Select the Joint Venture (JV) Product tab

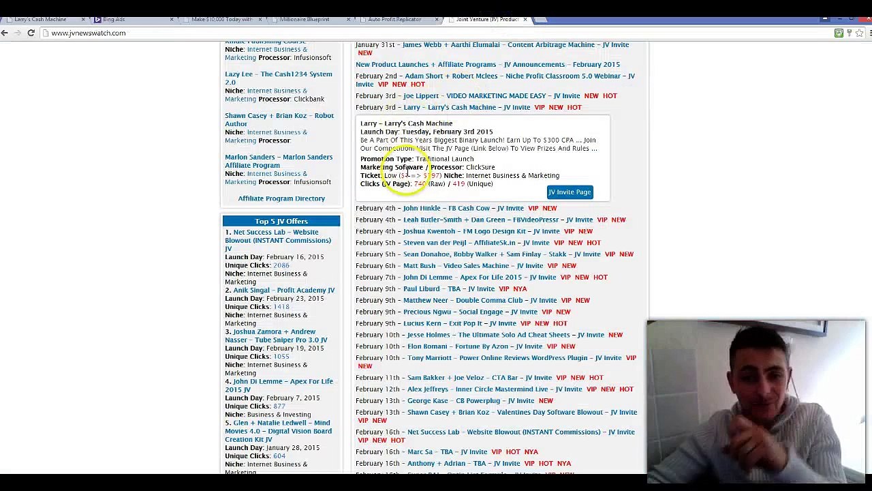[487, 19]
